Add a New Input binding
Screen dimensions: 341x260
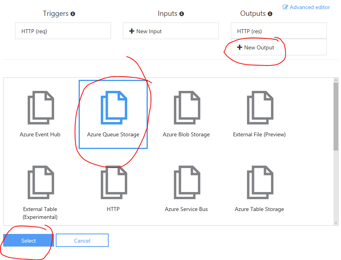tap(171, 31)
